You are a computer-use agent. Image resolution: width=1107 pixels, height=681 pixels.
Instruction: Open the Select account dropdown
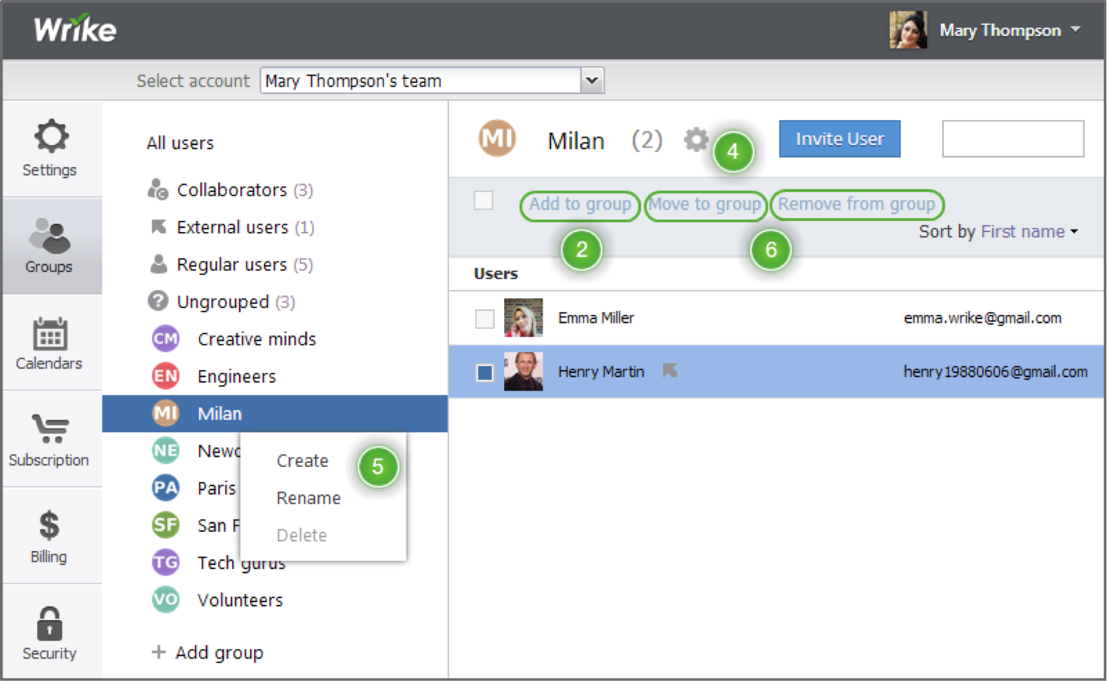point(592,80)
